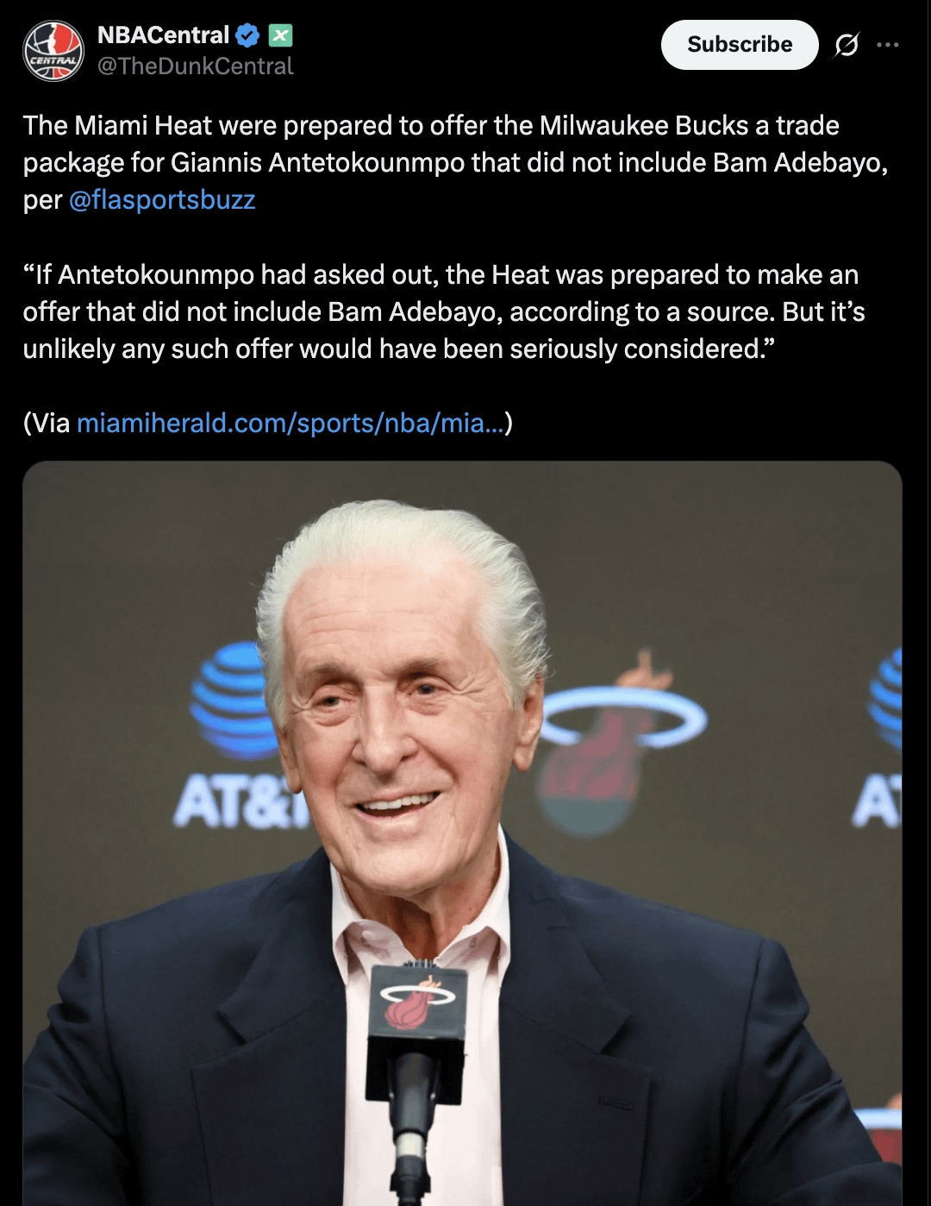Open the NBACentral display name
The image size is (931, 1206).
(x=164, y=35)
